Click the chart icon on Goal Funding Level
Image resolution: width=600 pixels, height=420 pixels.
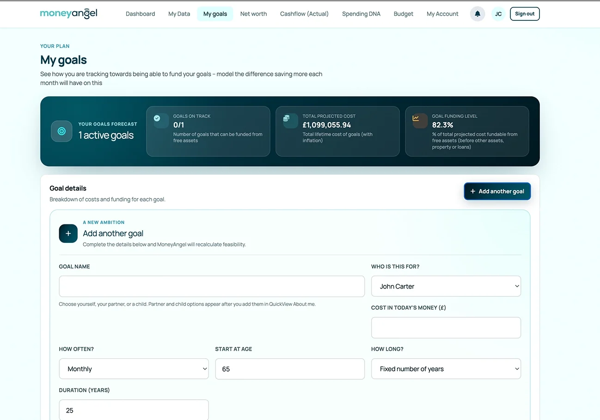click(416, 118)
